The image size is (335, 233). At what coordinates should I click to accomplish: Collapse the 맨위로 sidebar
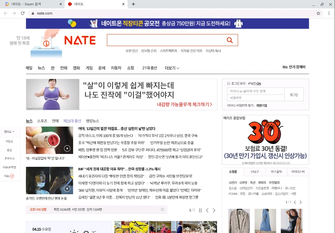[x=9, y=132]
